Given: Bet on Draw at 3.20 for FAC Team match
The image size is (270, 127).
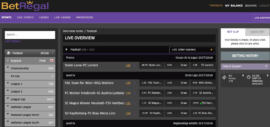Looking at the screenshot, I should pyautogui.click(x=177, y=83).
